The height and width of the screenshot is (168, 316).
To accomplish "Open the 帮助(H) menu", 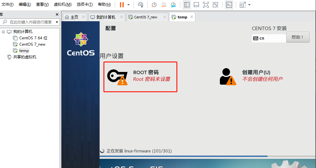I will coord(104,4).
